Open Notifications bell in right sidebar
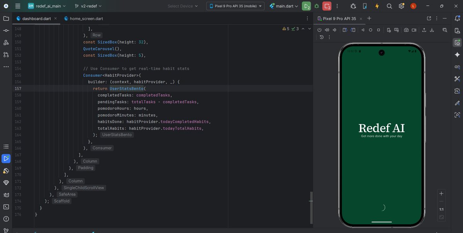 coord(457,19)
